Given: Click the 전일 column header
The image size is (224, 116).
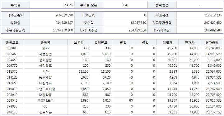Looking at the screenshot, I should 123,42.
